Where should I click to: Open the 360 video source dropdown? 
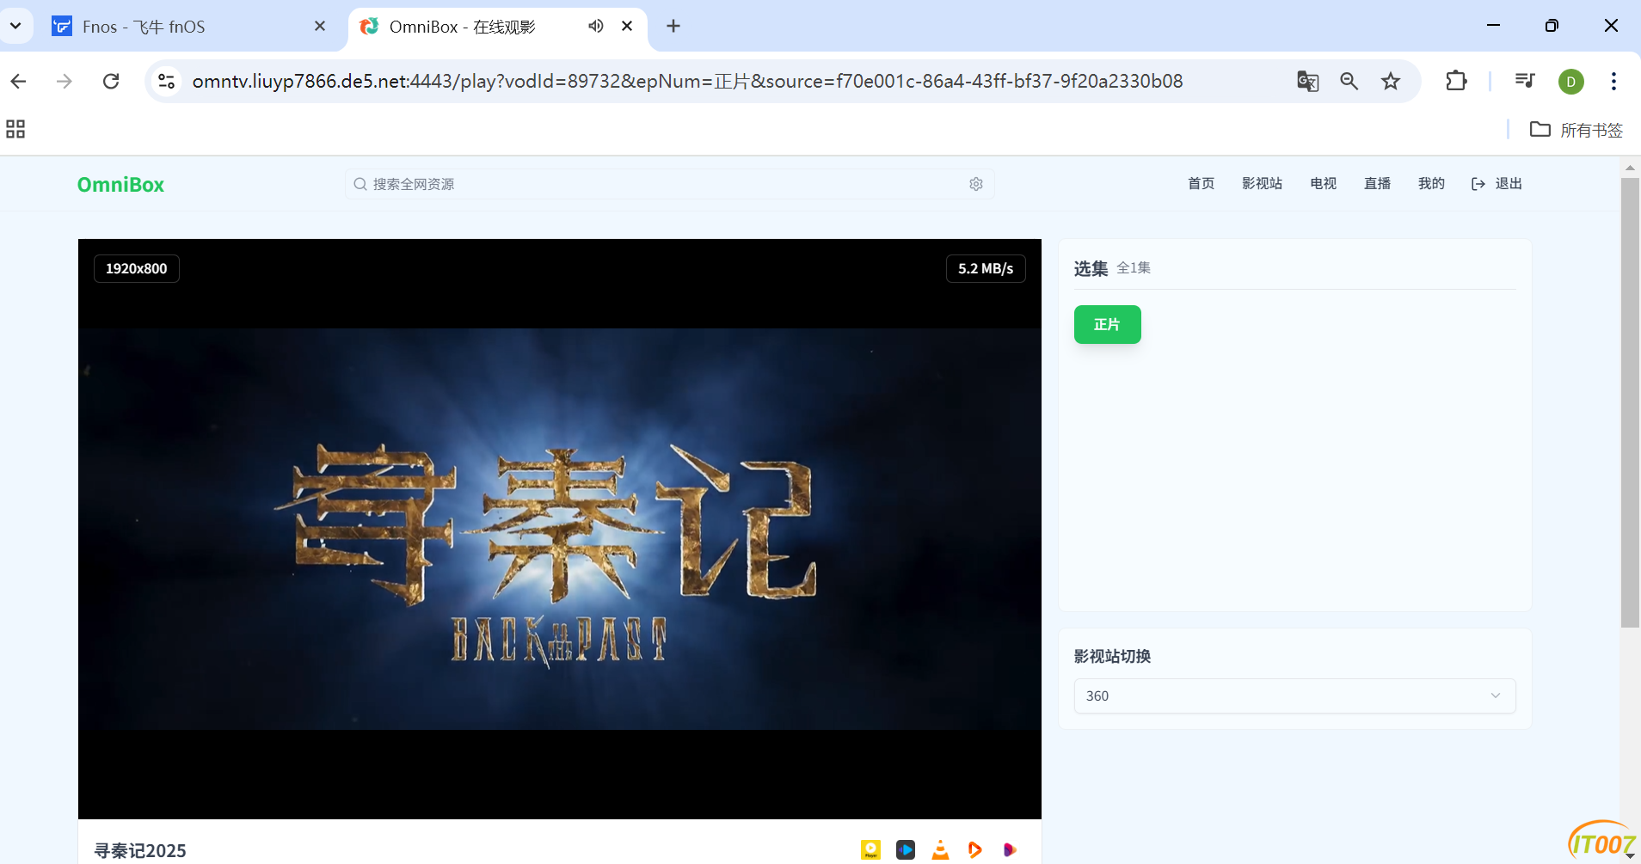tap(1293, 695)
